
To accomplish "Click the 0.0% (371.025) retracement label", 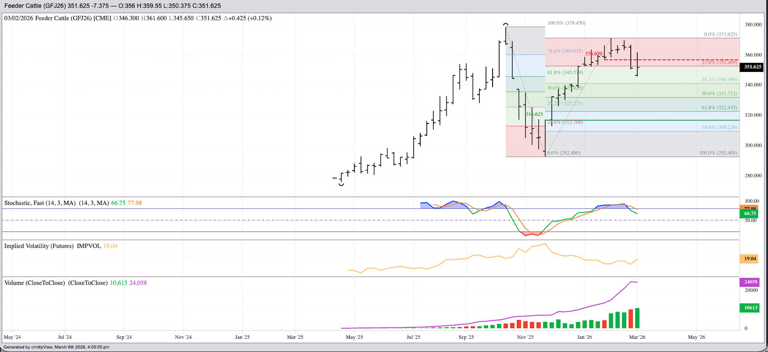I will point(720,34).
